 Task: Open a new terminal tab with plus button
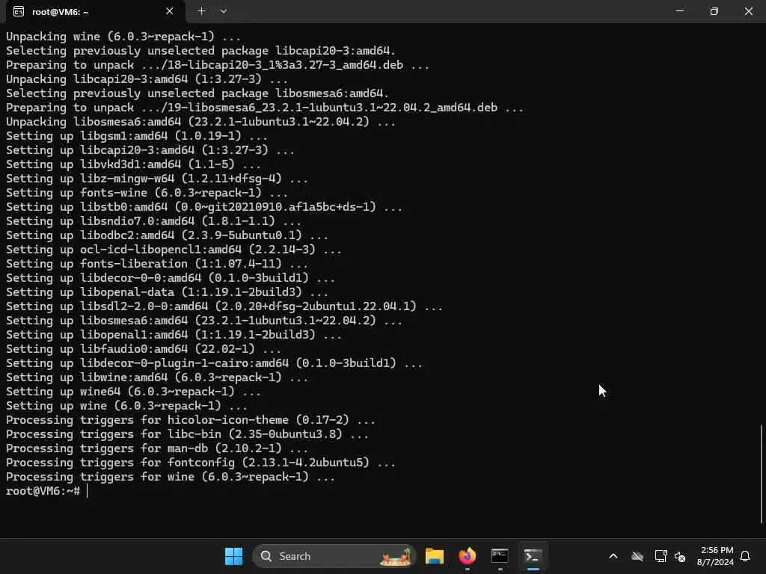pyautogui.click(x=201, y=10)
